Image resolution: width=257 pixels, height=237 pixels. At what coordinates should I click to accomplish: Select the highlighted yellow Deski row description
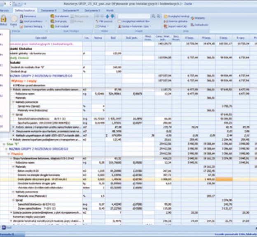tap(42, 179)
